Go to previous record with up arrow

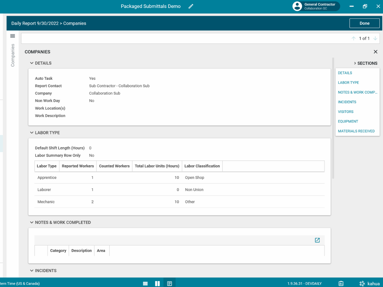pyautogui.click(x=353, y=39)
